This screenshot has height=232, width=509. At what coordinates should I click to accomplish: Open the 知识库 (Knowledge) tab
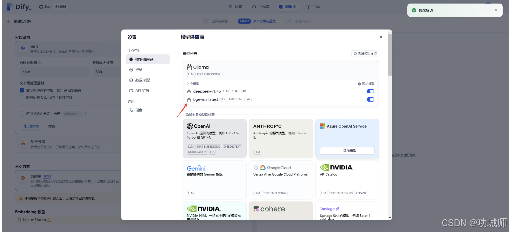[x=287, y=6]
